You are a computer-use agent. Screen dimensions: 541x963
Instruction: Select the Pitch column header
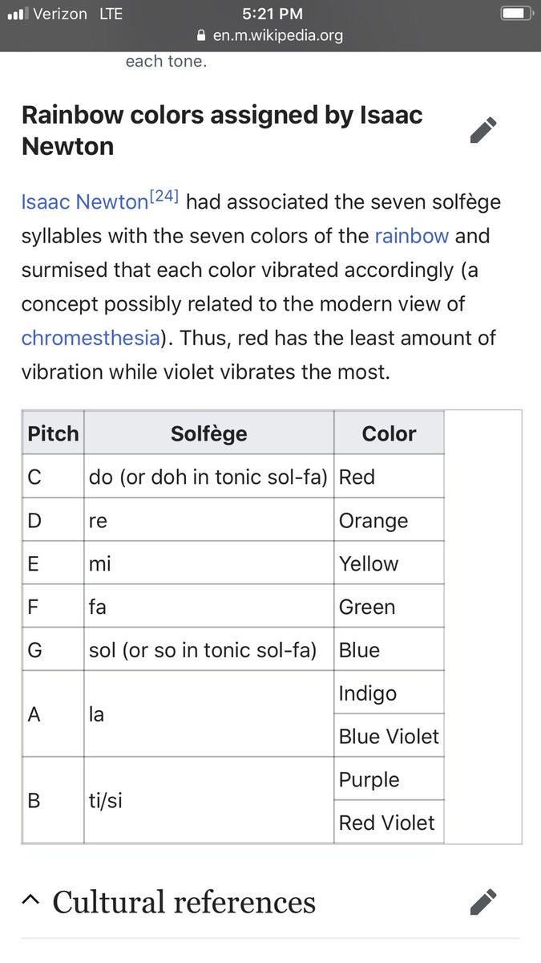pos(53,433)
